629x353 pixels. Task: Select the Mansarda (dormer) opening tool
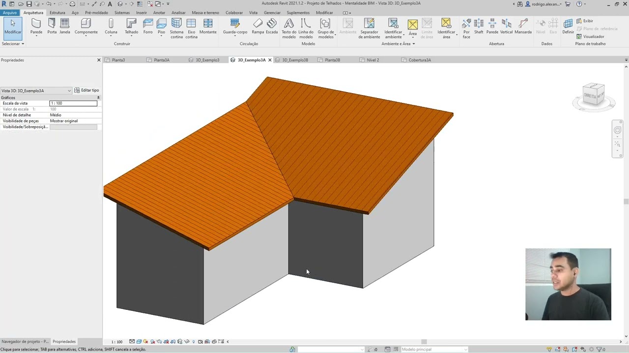pos(523,26)
